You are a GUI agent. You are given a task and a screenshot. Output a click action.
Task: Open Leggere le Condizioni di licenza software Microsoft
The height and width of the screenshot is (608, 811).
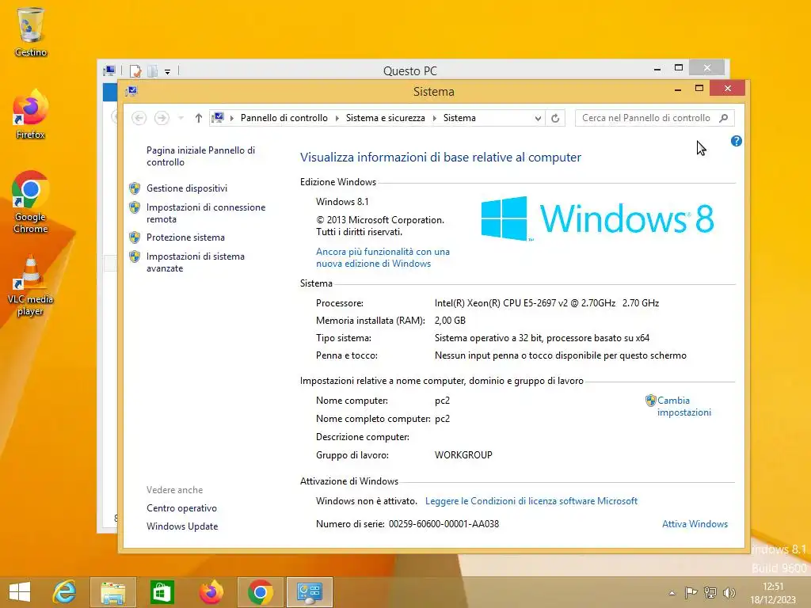tap(531, 501)
